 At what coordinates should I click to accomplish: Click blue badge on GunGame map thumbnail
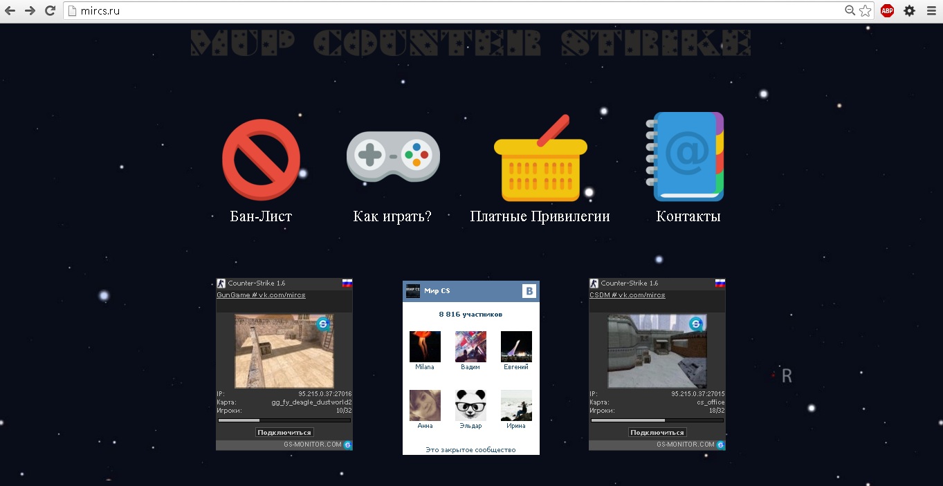[323, 324]
